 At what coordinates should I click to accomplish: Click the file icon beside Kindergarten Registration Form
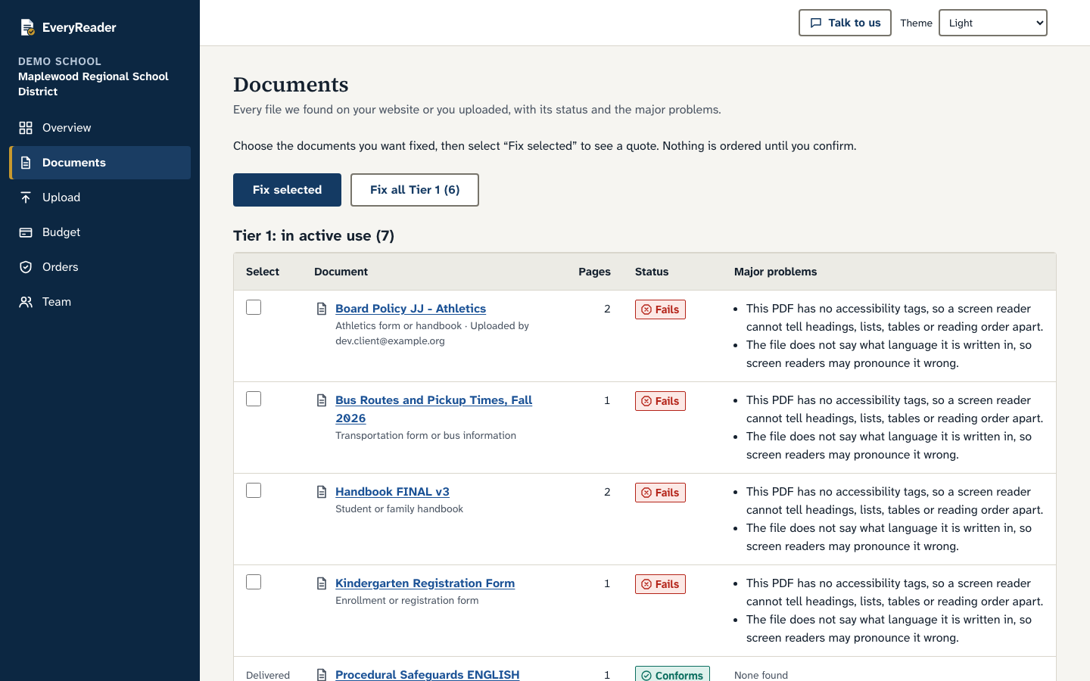322,583
